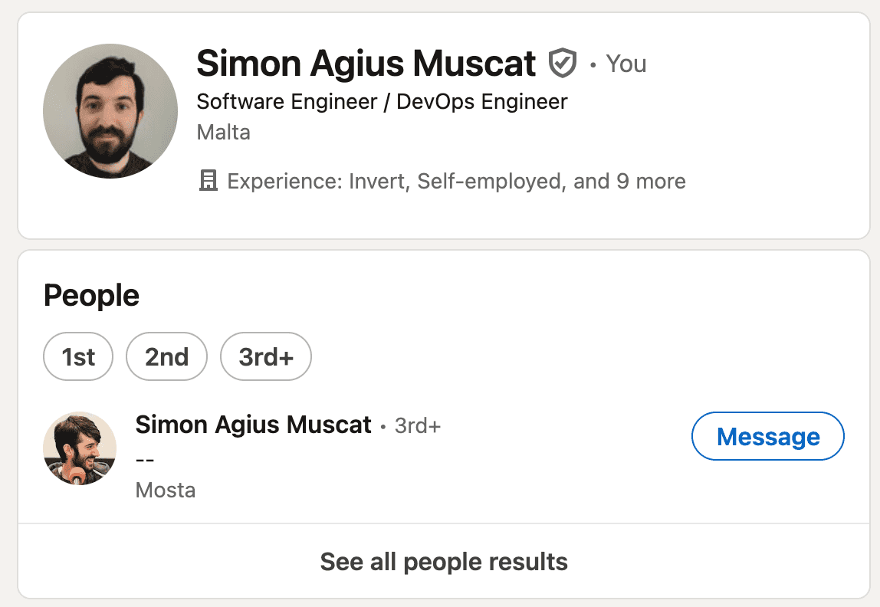This screenshot has height=607, width=880.
Task: Click the building icon beside Experience
Action: pos(208,182)
